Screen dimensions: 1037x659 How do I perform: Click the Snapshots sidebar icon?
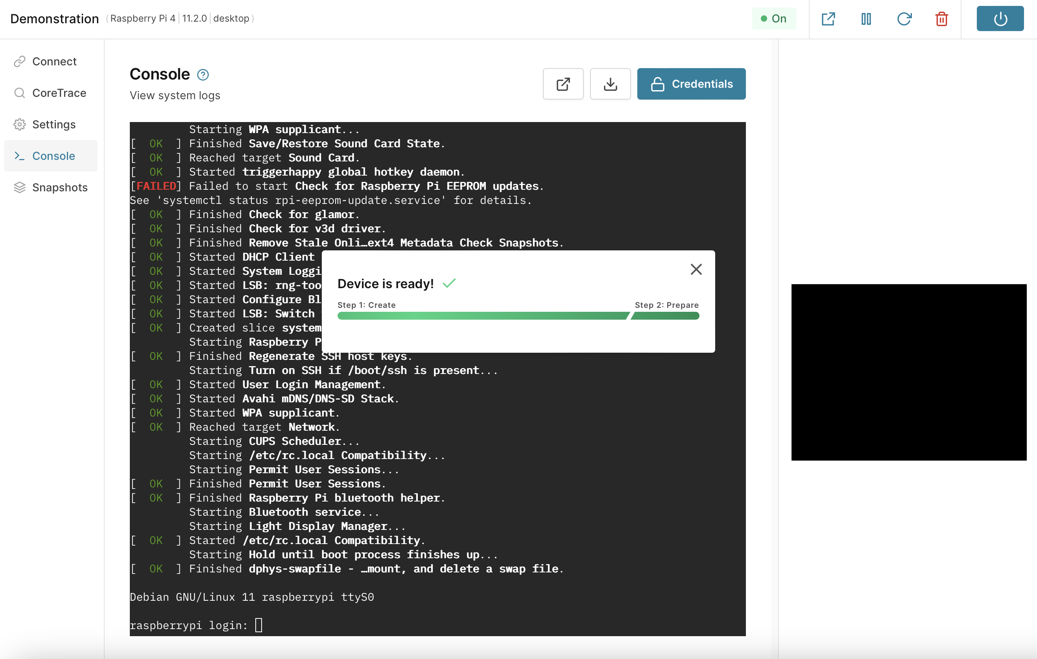[x=20, y=187]
